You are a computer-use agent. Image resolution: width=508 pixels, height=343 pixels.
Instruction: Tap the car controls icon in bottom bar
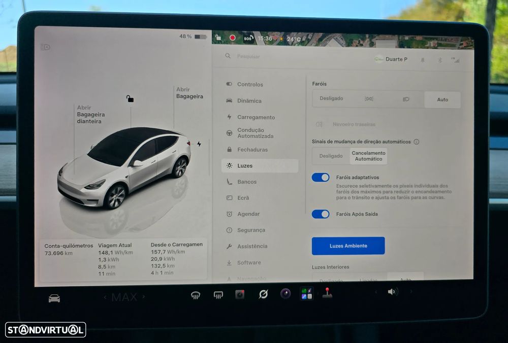[x=54, y=298]
